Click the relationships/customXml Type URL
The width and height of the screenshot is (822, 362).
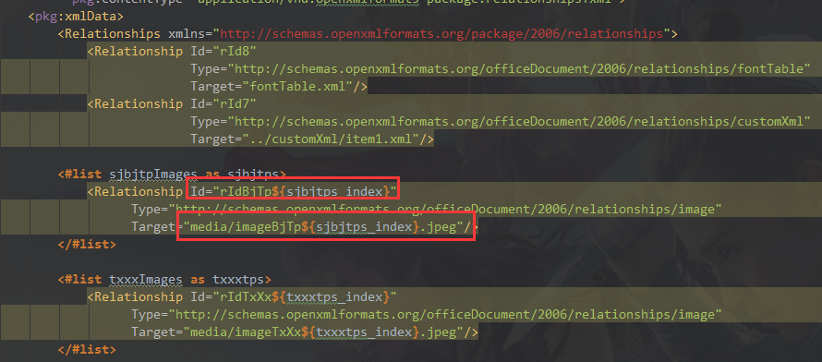point(518,122)
